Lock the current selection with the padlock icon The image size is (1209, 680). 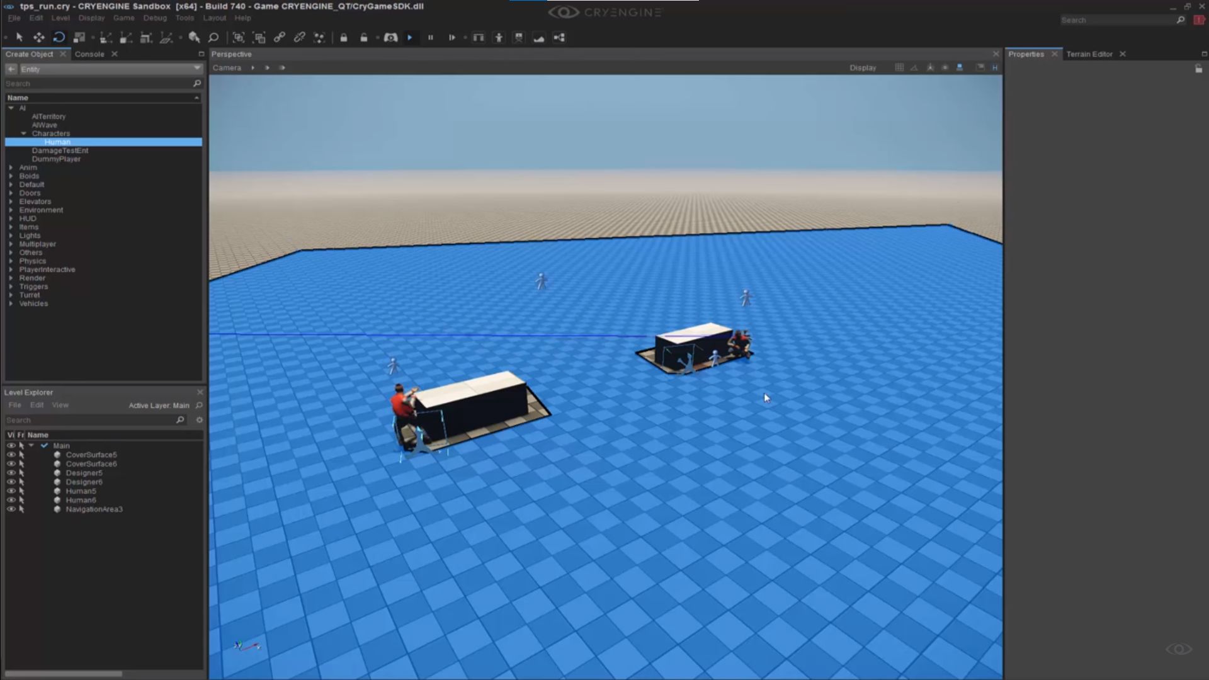pos(344,38)
